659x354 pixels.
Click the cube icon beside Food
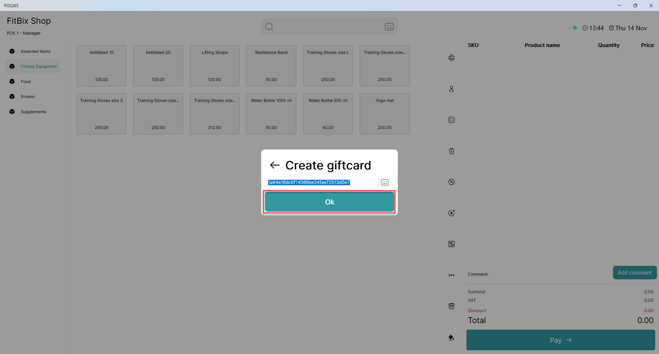pos(12,82)
